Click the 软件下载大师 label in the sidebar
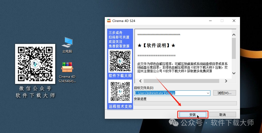The height and width of the screenshot is (133, 262). 120,76
